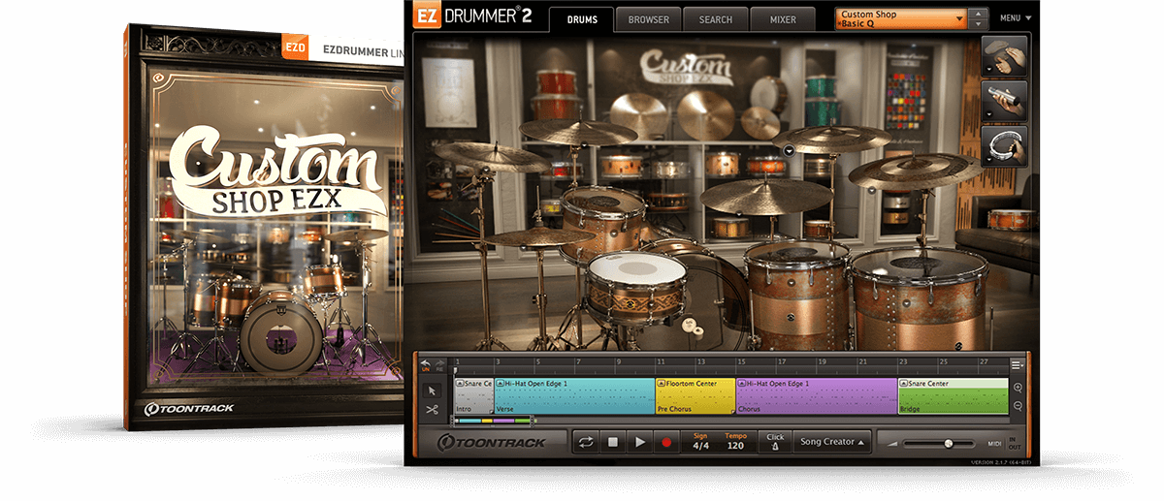Start playback with the play button
This screenshot has width=1164, height=501.
click(639, 442)
